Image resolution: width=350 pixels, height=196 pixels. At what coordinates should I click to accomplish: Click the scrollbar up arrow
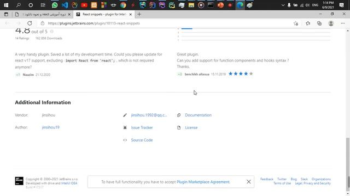click(348, 30)
